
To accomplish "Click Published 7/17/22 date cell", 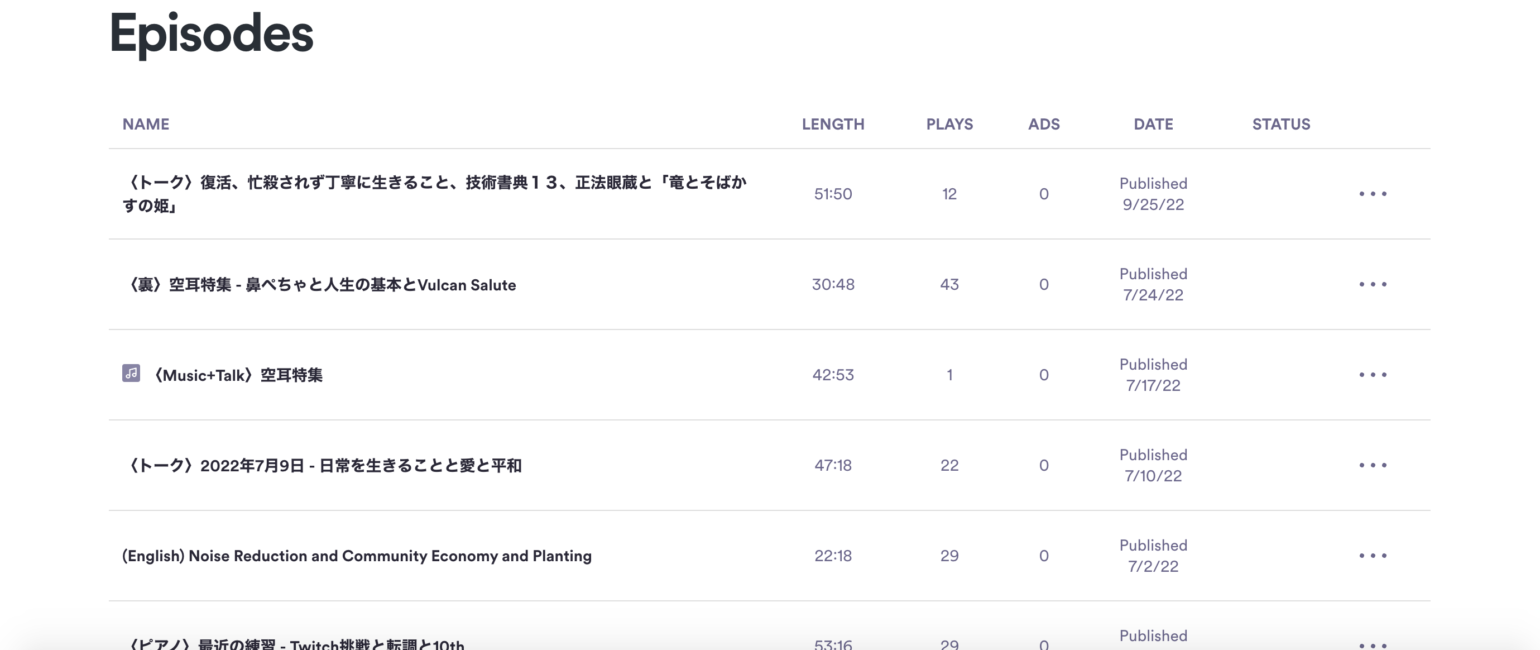I will coord(1153,374).
